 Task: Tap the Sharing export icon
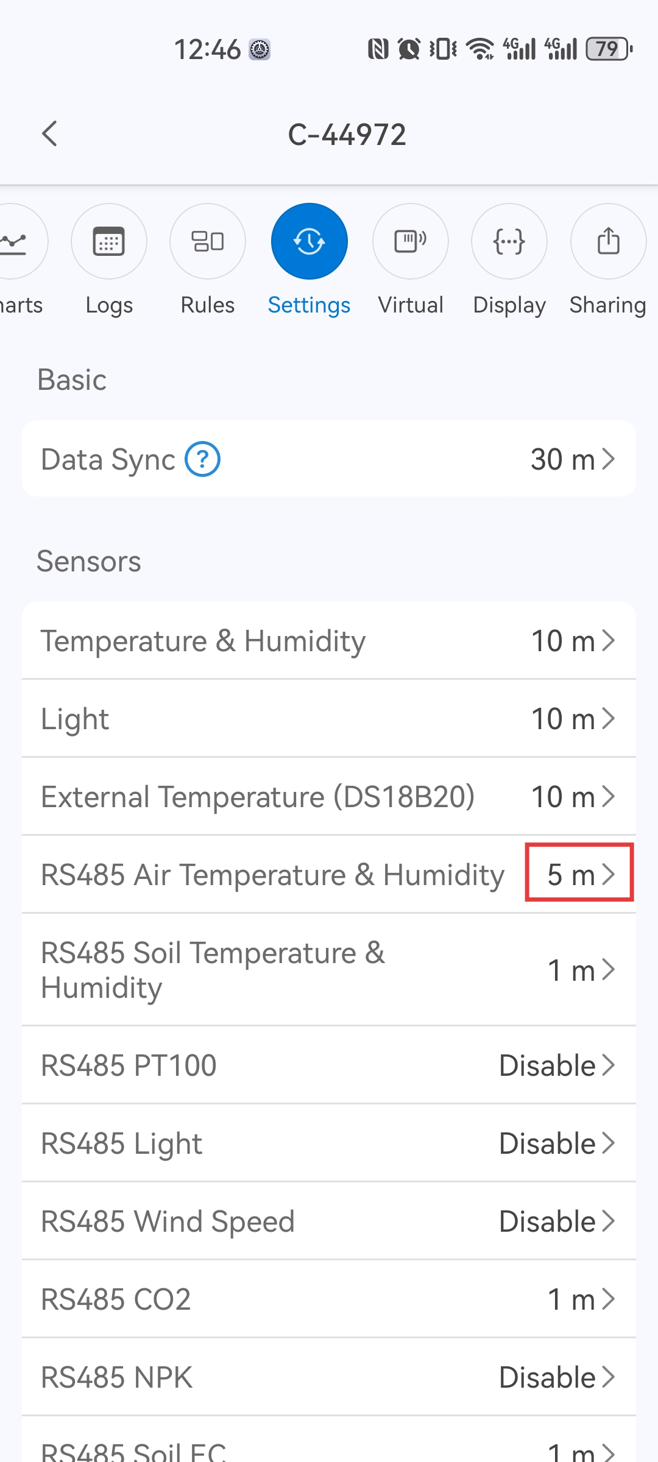[608, 241]
